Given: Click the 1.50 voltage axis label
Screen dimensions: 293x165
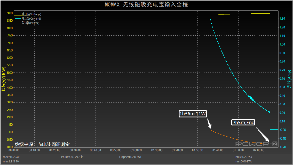Looking at the screenshot, I should (x=10, y=125).
